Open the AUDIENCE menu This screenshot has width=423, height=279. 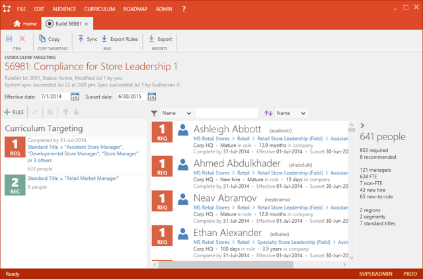[x=64, y=9]
